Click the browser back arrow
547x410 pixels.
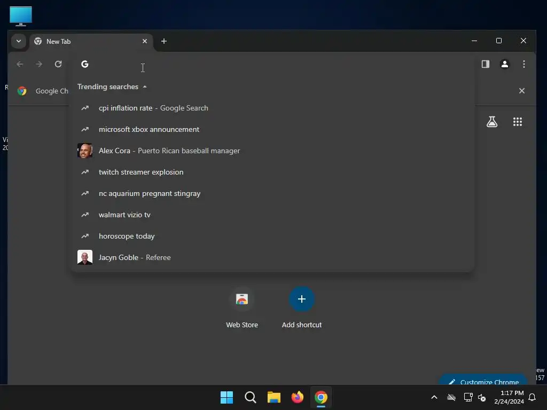point(20,64)
